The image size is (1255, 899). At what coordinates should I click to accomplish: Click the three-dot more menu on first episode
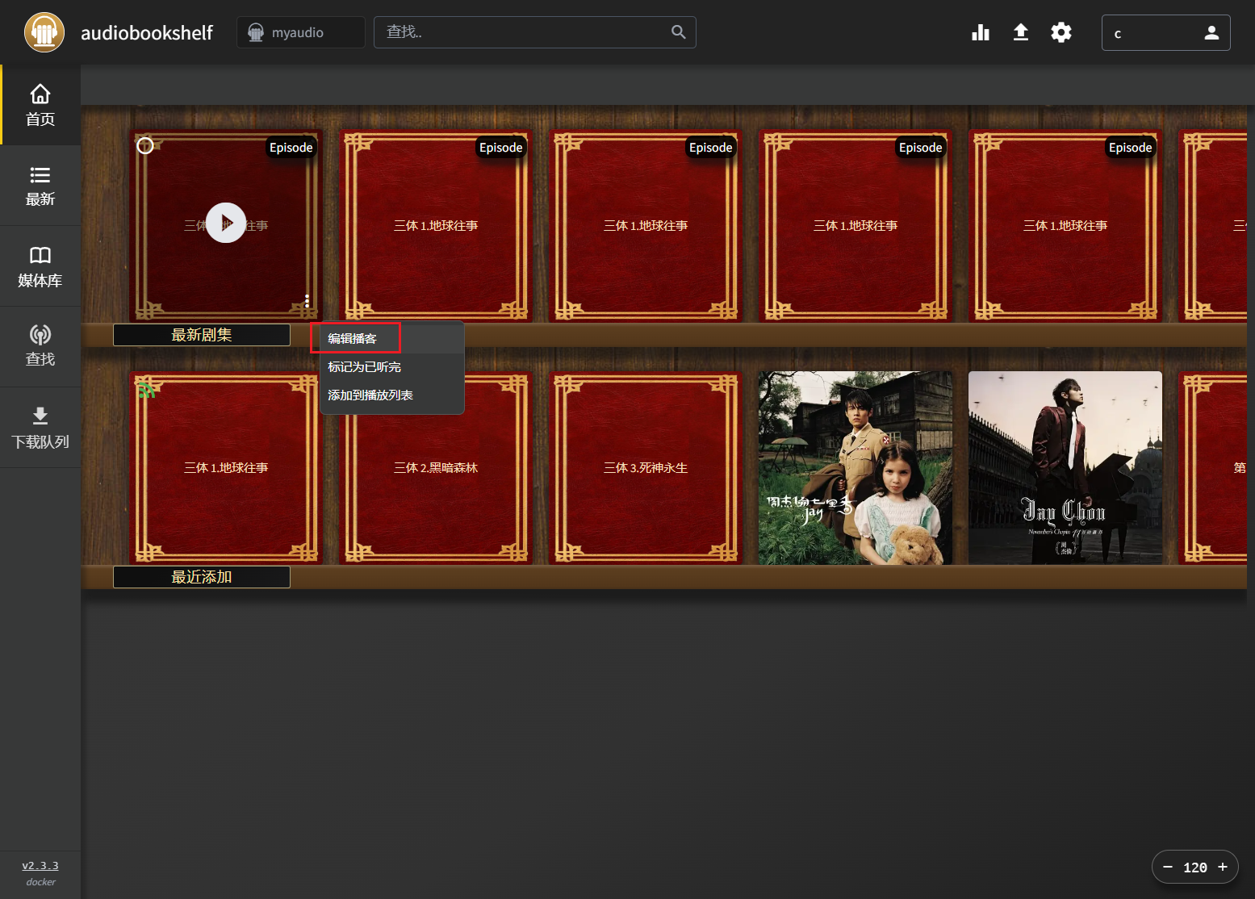pos(307,301)
